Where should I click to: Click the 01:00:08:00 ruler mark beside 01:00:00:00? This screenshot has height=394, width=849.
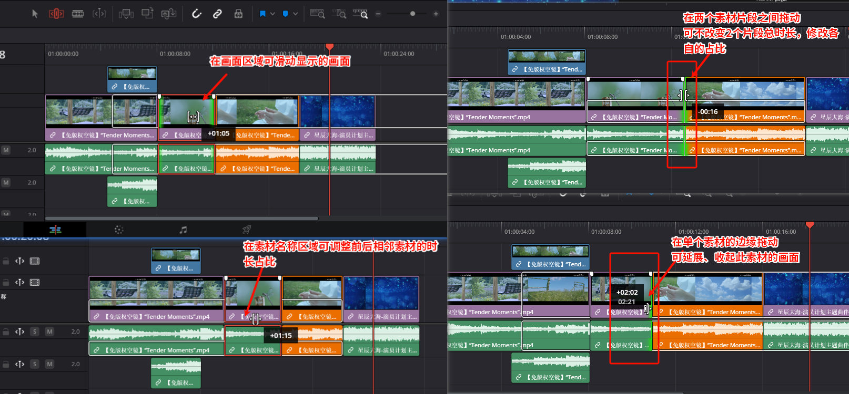[x=175, y=54]
